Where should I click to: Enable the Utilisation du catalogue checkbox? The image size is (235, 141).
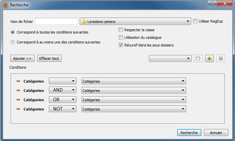click(x=121, y=37)
